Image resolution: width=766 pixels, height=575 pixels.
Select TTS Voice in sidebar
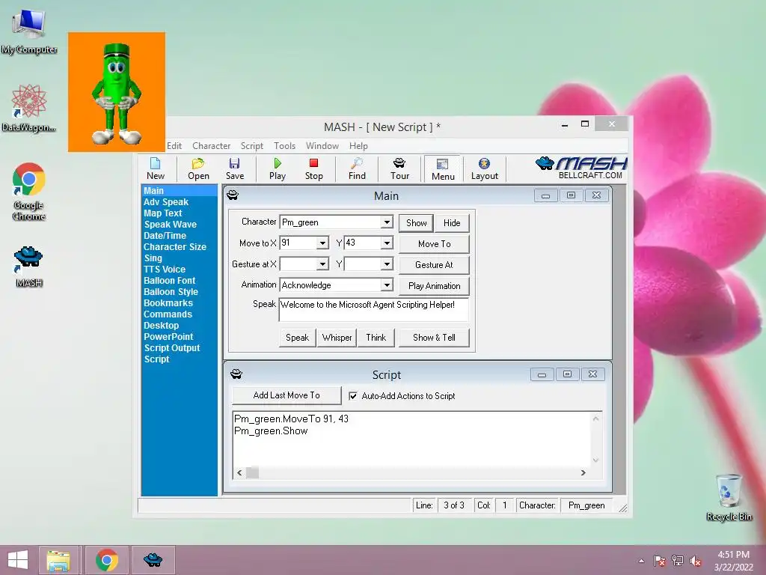click(x=164, y=270)
